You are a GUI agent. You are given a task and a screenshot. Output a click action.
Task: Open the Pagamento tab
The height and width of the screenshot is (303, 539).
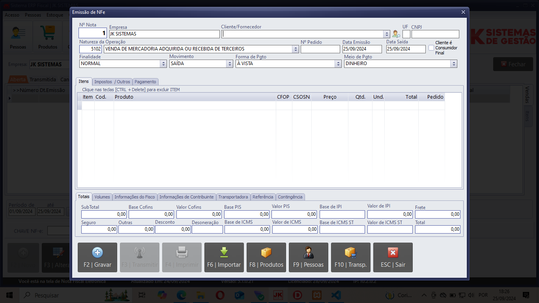point(146,82)
